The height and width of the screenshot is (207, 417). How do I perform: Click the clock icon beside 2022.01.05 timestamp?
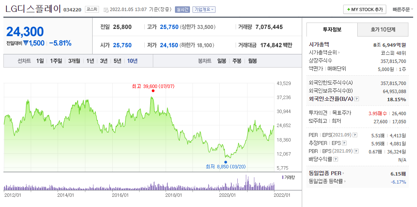point(106,10)
